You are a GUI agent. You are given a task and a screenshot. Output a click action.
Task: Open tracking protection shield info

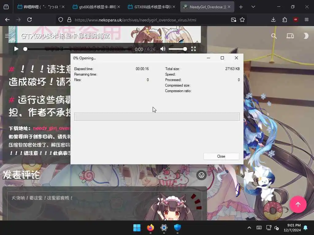point(61,20)
